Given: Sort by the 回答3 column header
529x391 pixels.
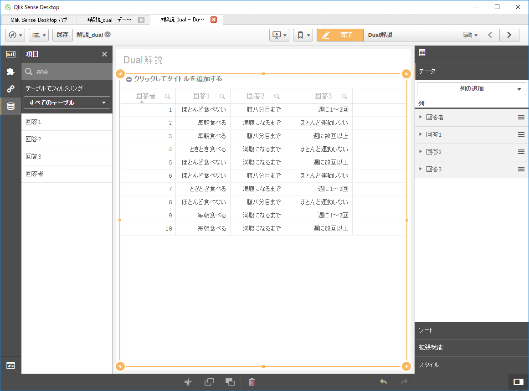Looking at the screenshot, I should click(x=323, y=97).
